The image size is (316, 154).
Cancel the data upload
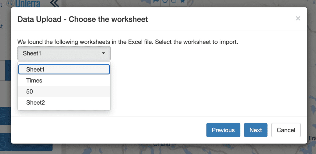point(286,130)
